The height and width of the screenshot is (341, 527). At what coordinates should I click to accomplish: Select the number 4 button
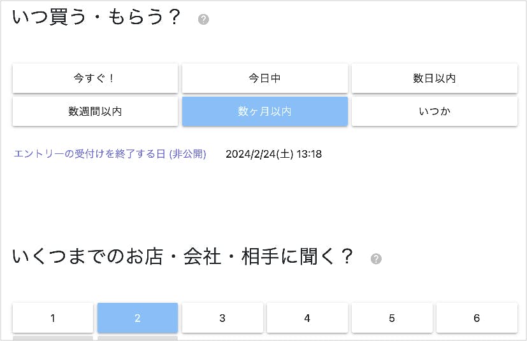307,317
